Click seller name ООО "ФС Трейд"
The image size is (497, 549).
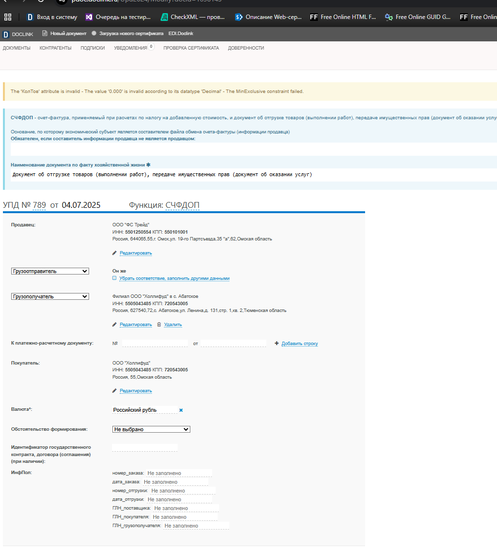(130, 225)
